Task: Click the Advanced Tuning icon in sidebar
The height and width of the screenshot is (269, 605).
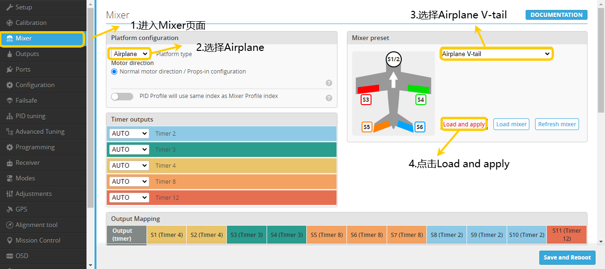Action: pos(9,131)
